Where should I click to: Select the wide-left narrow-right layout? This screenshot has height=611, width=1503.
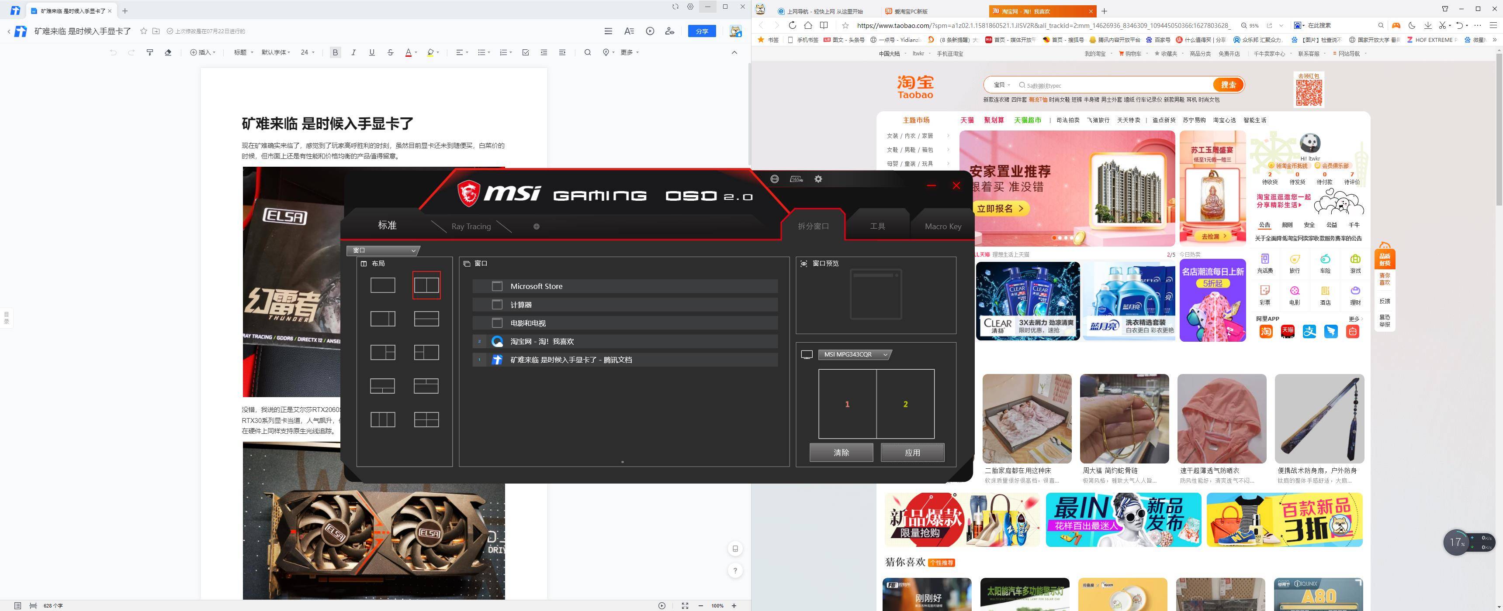click(x=383, y=319)
